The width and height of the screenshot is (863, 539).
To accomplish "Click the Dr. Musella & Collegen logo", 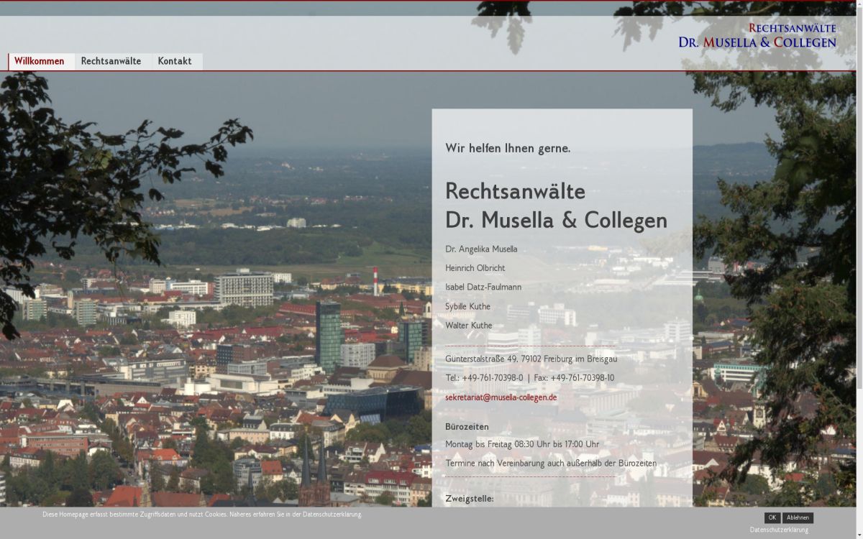I will pyautogui.click(x=757, y=34).
